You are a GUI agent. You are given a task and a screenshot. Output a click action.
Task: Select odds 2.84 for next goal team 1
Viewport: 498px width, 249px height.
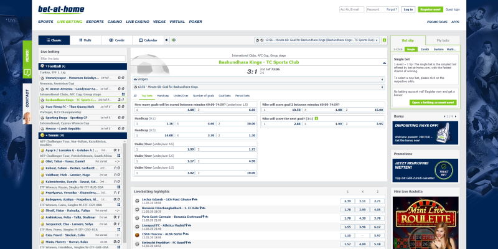(281, 124)
